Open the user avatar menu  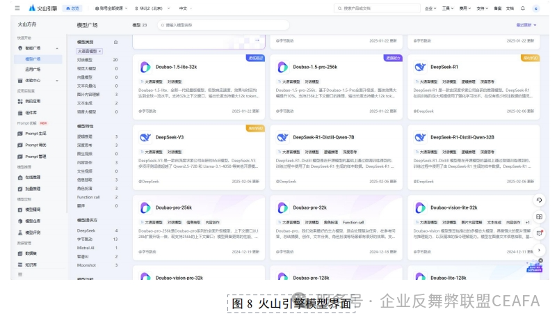(536, 8)
